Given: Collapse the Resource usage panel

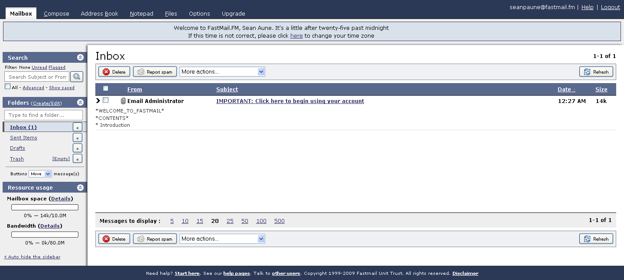Looking at the screenshot, I should [80, 187].
